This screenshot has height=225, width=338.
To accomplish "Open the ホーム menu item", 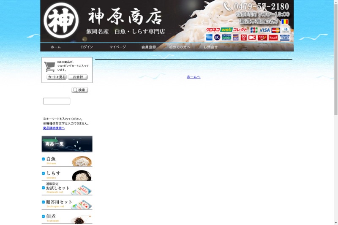I will (55, 47).
